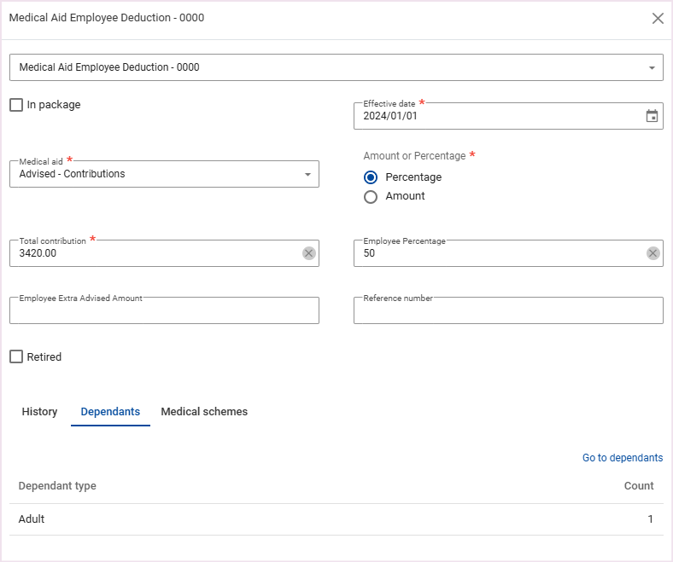Open the Effective date calendar picker
The image size is (673, 562).
[x=652, y=116]
